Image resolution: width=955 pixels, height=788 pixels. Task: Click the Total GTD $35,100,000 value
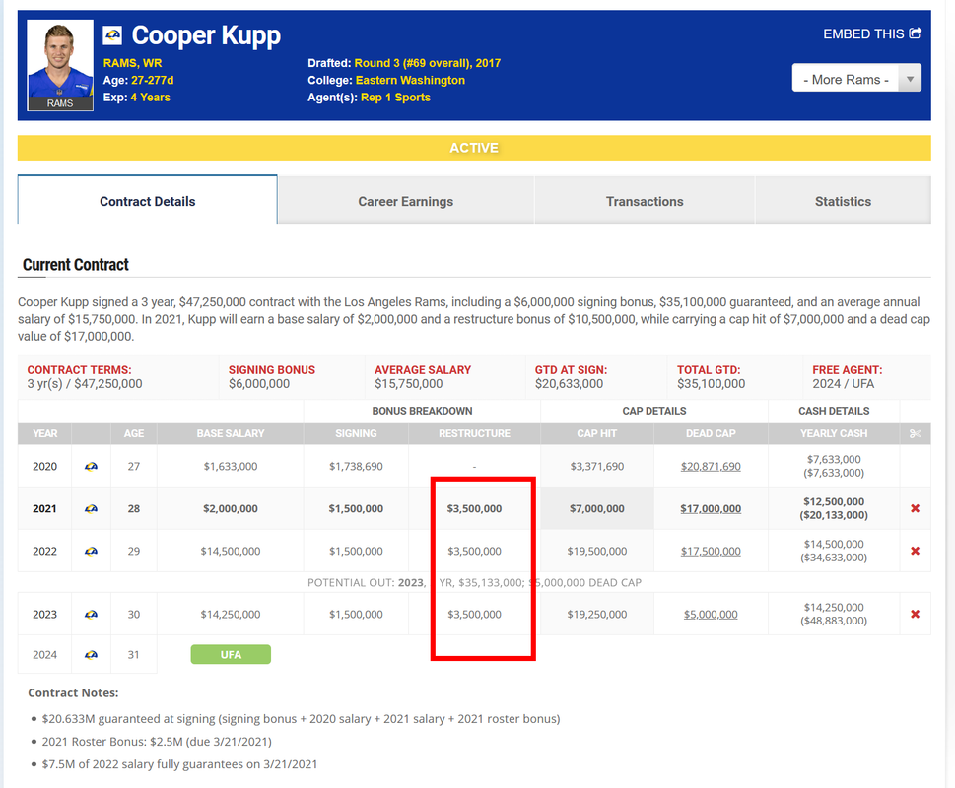pos(712,384)
